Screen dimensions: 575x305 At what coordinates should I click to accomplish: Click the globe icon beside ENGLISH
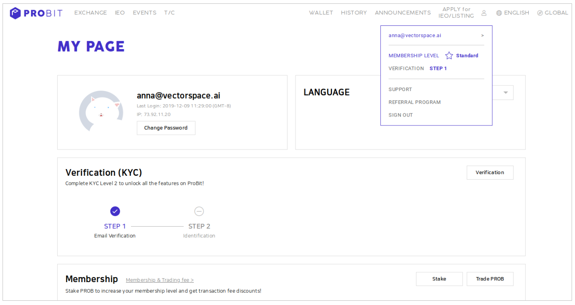(x=499, y=13)
